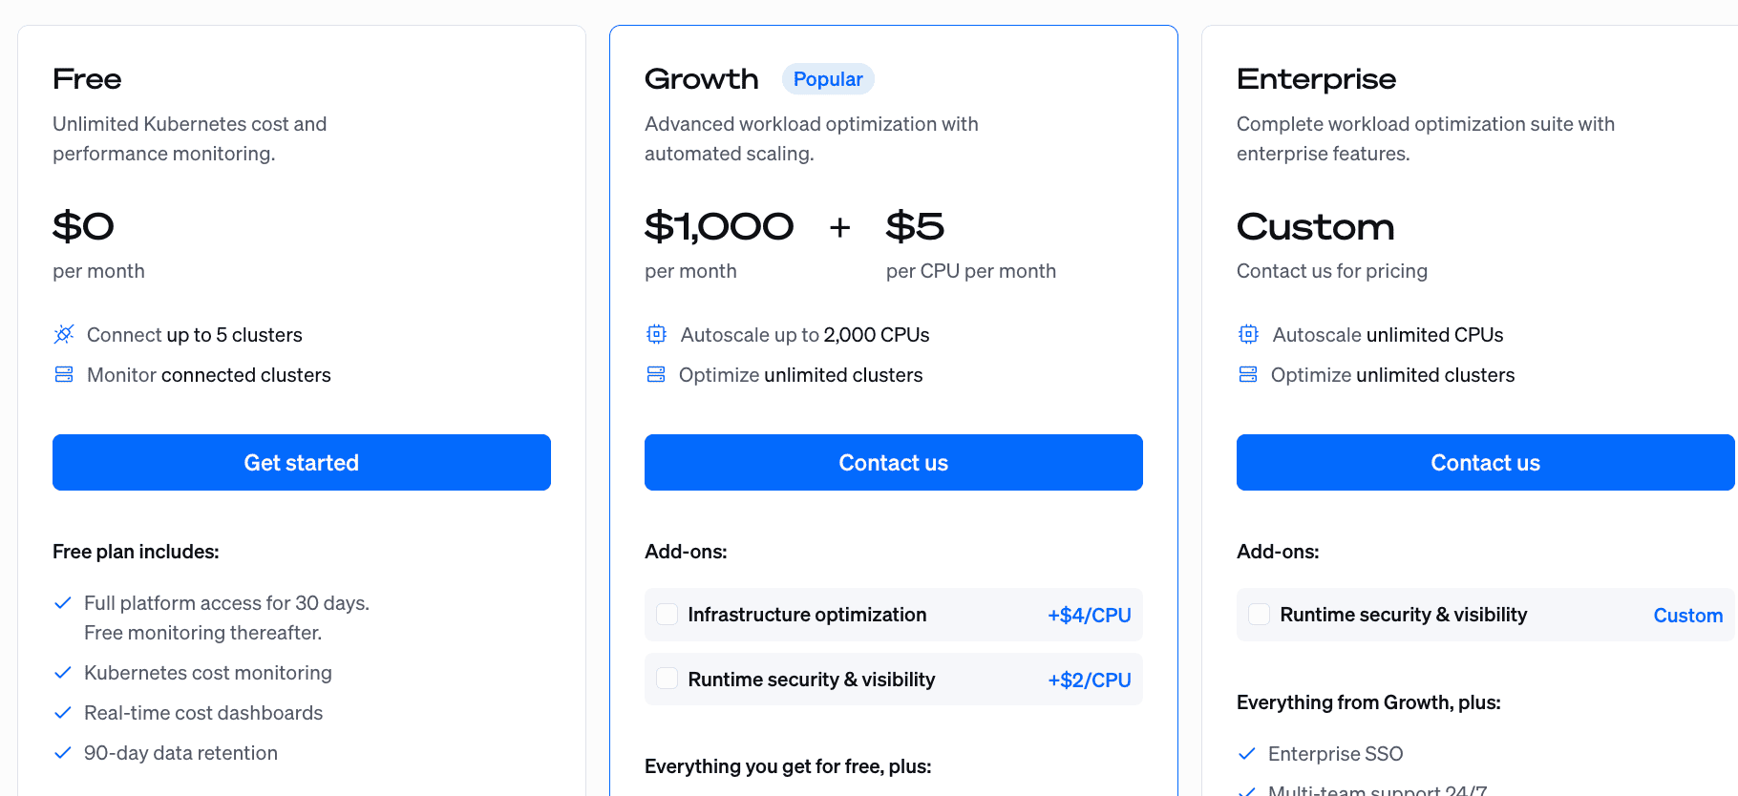Click the optimize clusters icon on Growth plan
1738x796 pixels.
pos(656,374)
